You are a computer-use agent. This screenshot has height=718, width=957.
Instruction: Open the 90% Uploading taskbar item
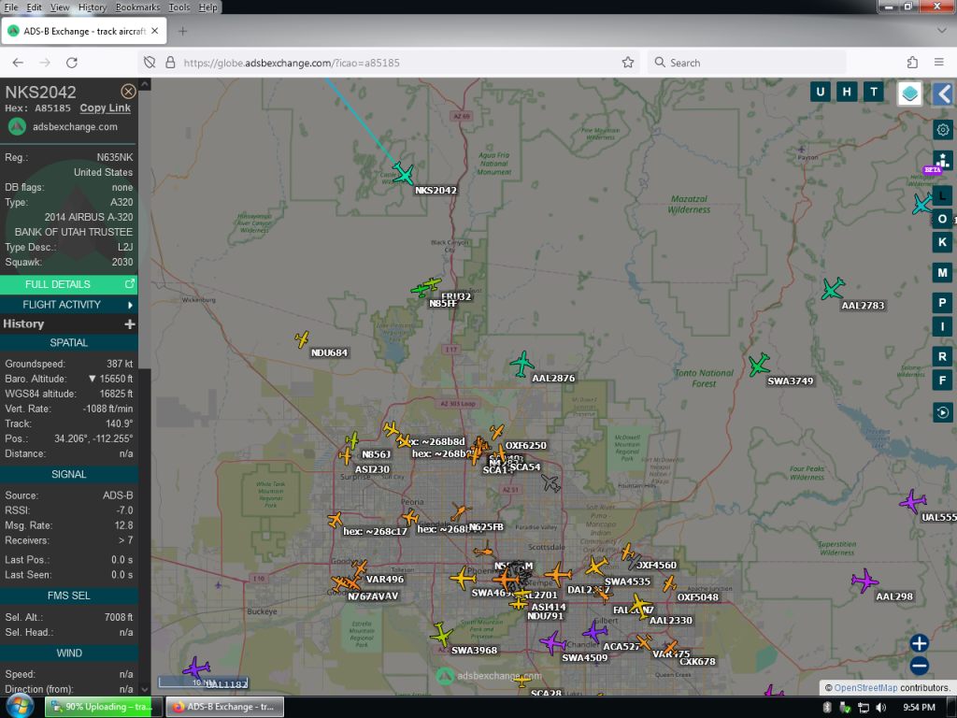[x=104, y=707]
